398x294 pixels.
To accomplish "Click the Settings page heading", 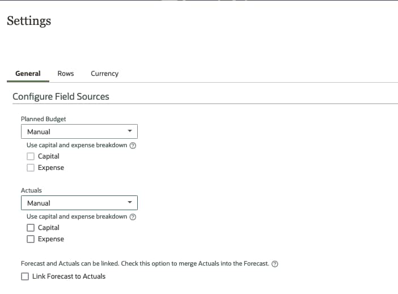I will (x=29, y=21).
